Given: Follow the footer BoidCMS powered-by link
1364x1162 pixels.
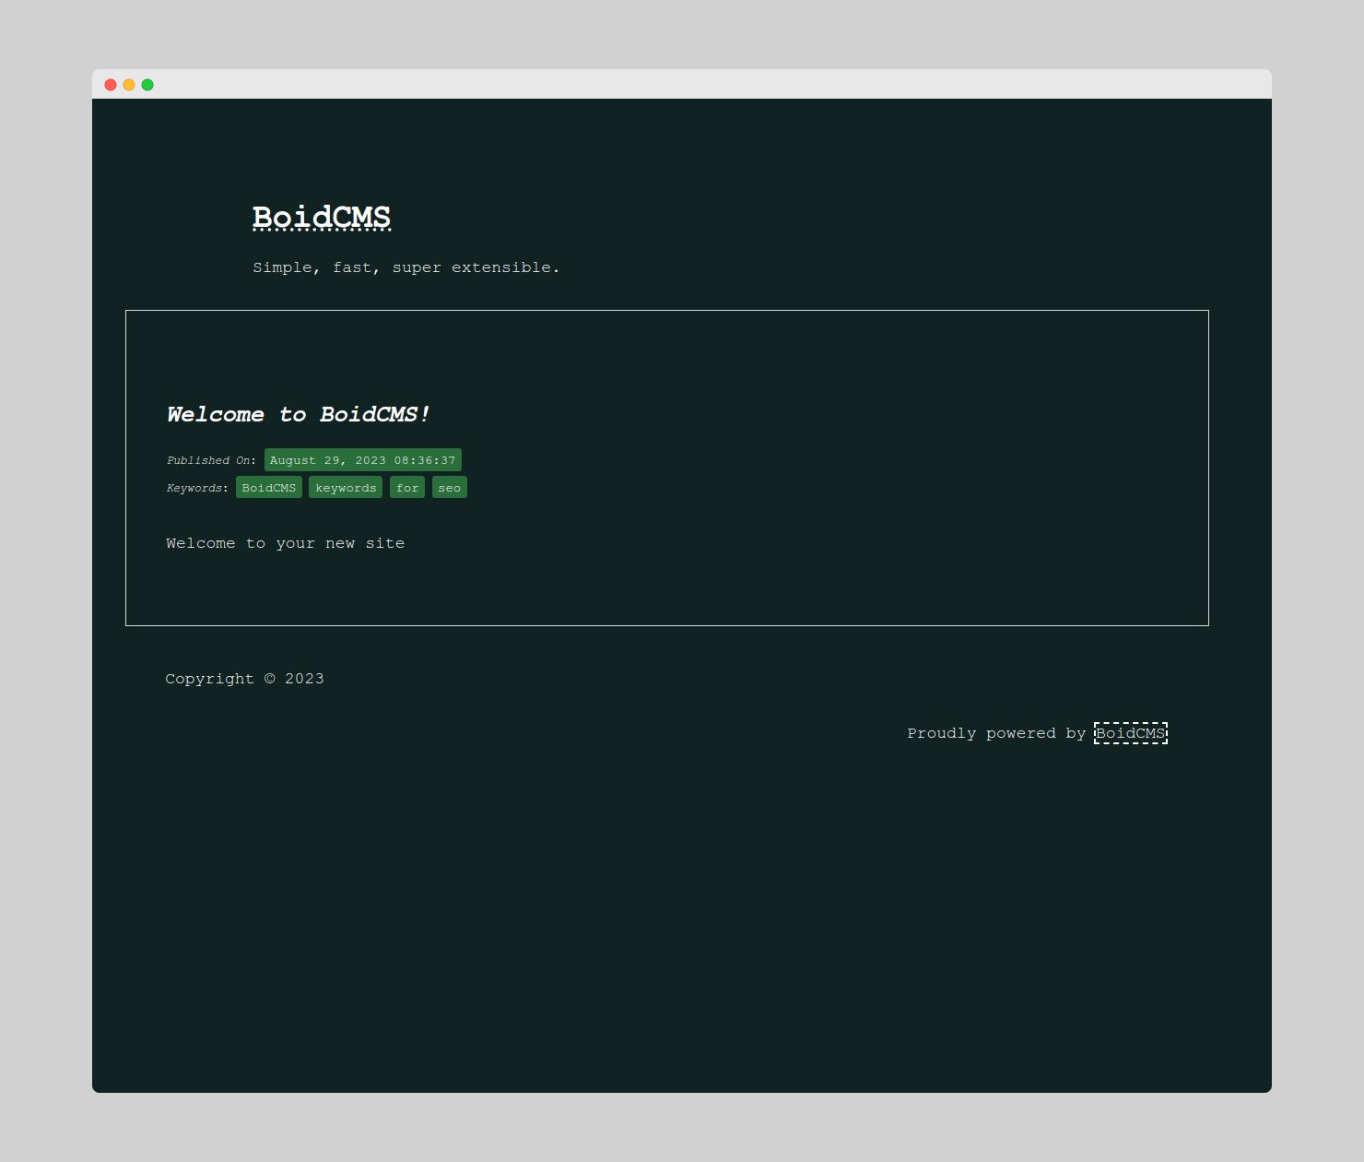Looking at the screenshot, I should 1131,733.
